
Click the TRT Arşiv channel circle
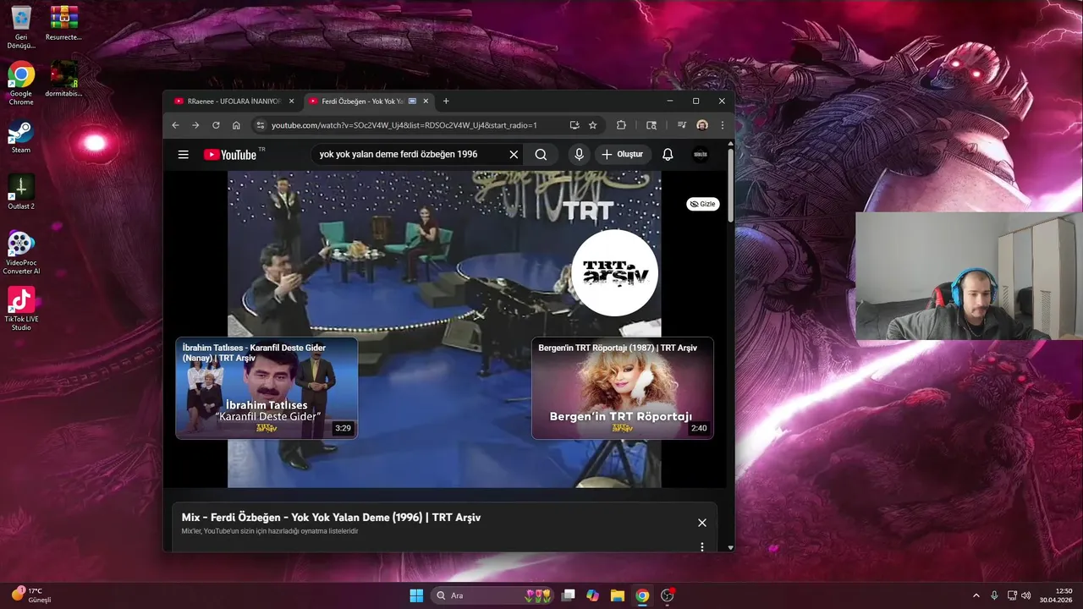tap(615, 273)
